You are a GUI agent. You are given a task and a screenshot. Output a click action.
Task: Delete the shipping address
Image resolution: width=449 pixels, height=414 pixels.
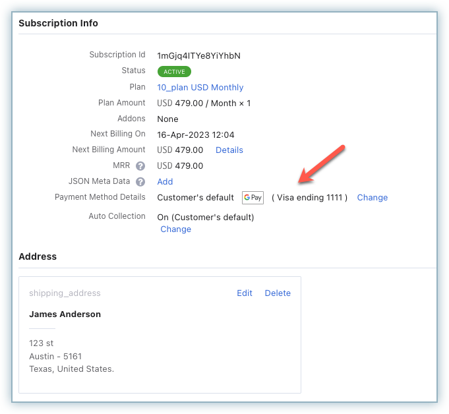[x=278, y=293]
